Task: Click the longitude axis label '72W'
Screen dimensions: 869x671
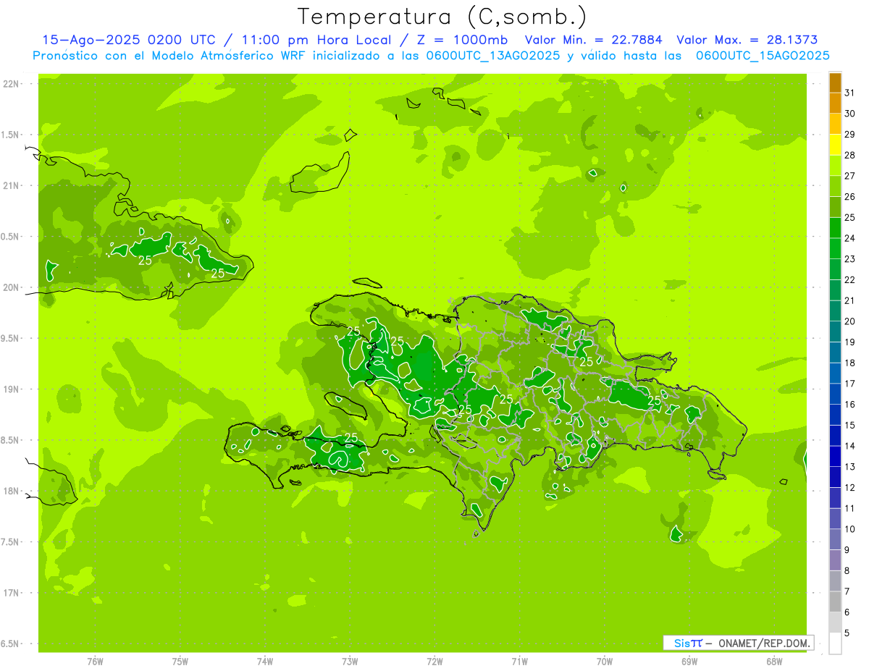Action: (x=434, y=662)
